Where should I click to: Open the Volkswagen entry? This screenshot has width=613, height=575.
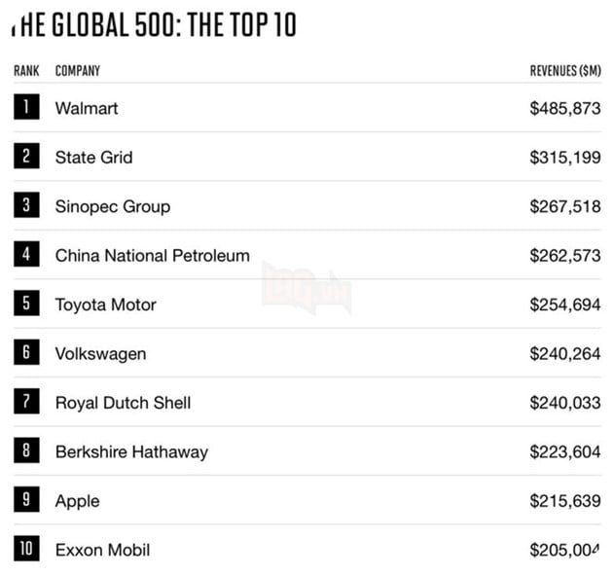pyautogui.click(x=101, y=354)
